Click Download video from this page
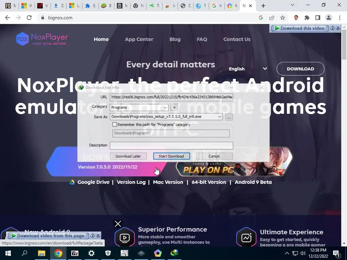 click(x=48, y=236)
